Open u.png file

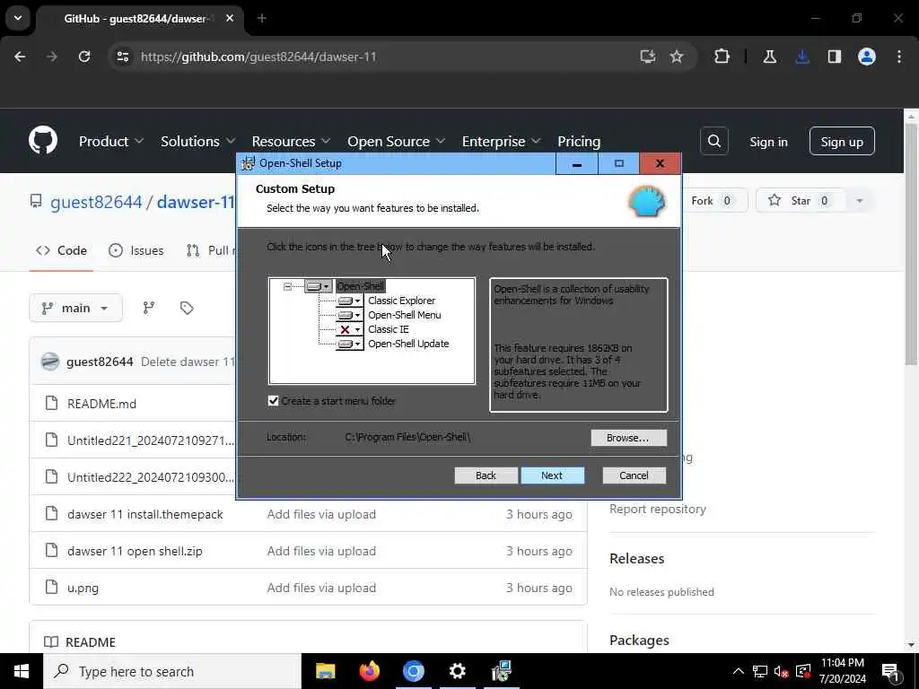(x=83, y=589)
